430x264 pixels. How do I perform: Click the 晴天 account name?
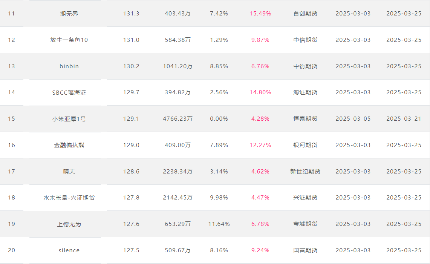click(x=69, y=171)
